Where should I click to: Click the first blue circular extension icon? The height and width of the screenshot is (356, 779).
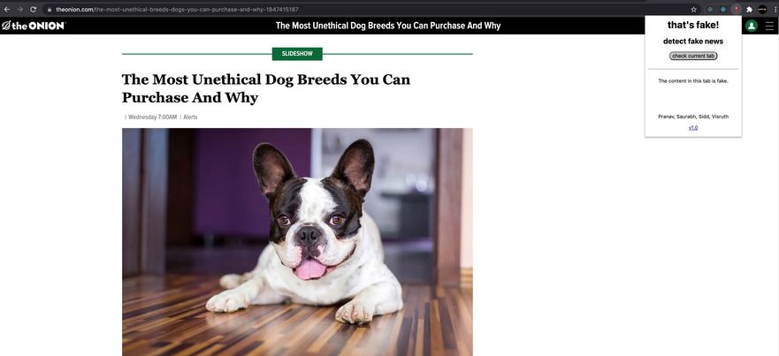[x=710, y=10]
